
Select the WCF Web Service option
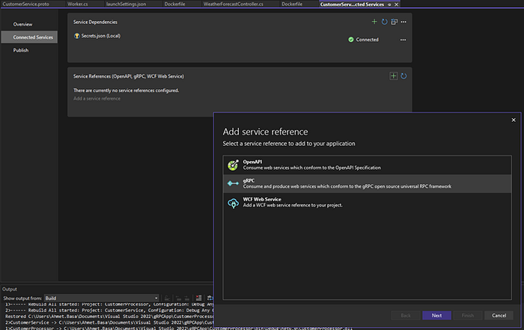pyautogui.click(x=368, y=202)
